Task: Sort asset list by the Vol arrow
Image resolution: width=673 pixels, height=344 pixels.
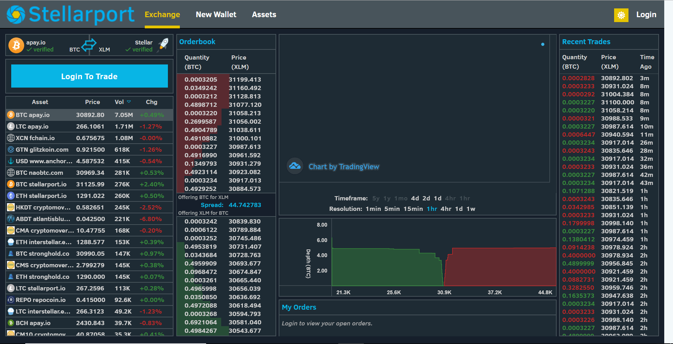Action: 129,102
